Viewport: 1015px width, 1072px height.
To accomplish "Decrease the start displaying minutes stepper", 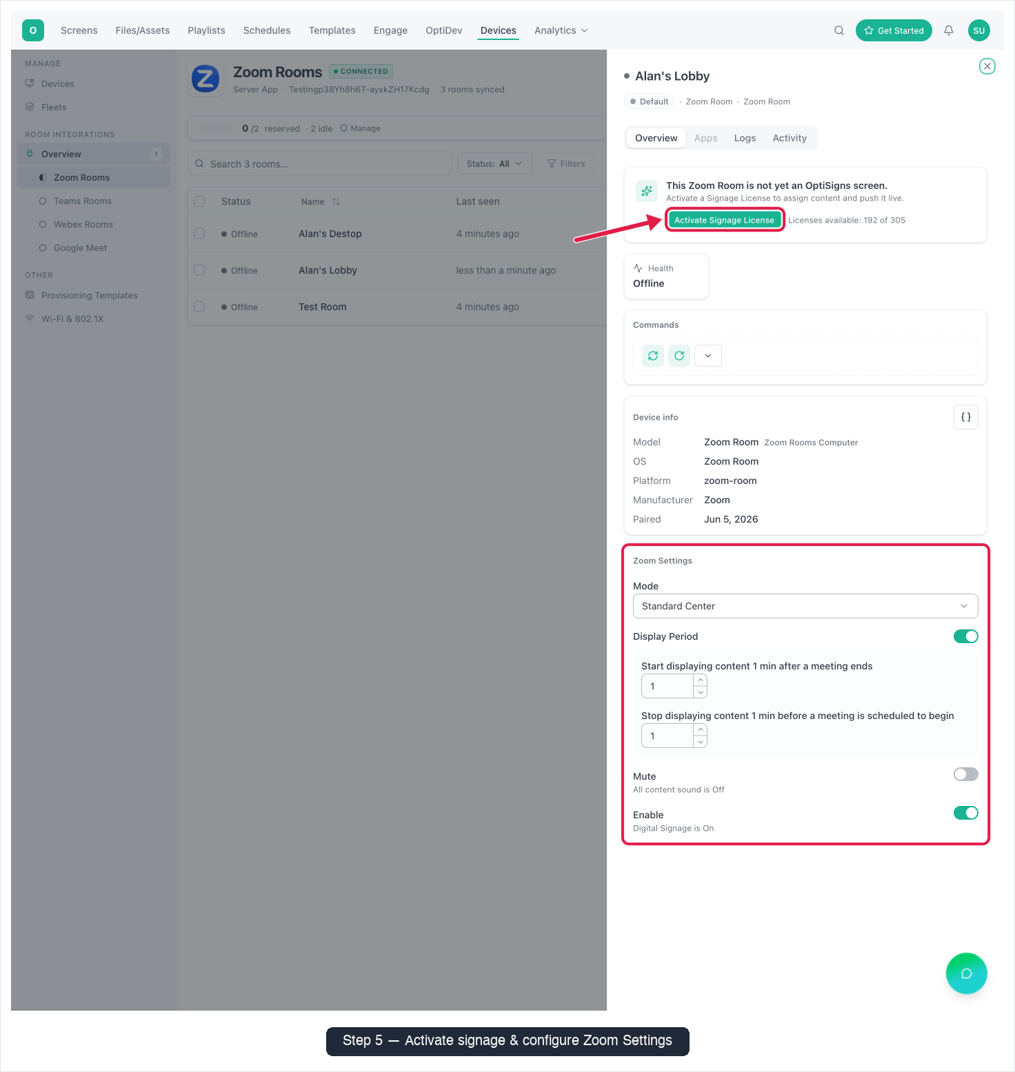I will [701, 692].
